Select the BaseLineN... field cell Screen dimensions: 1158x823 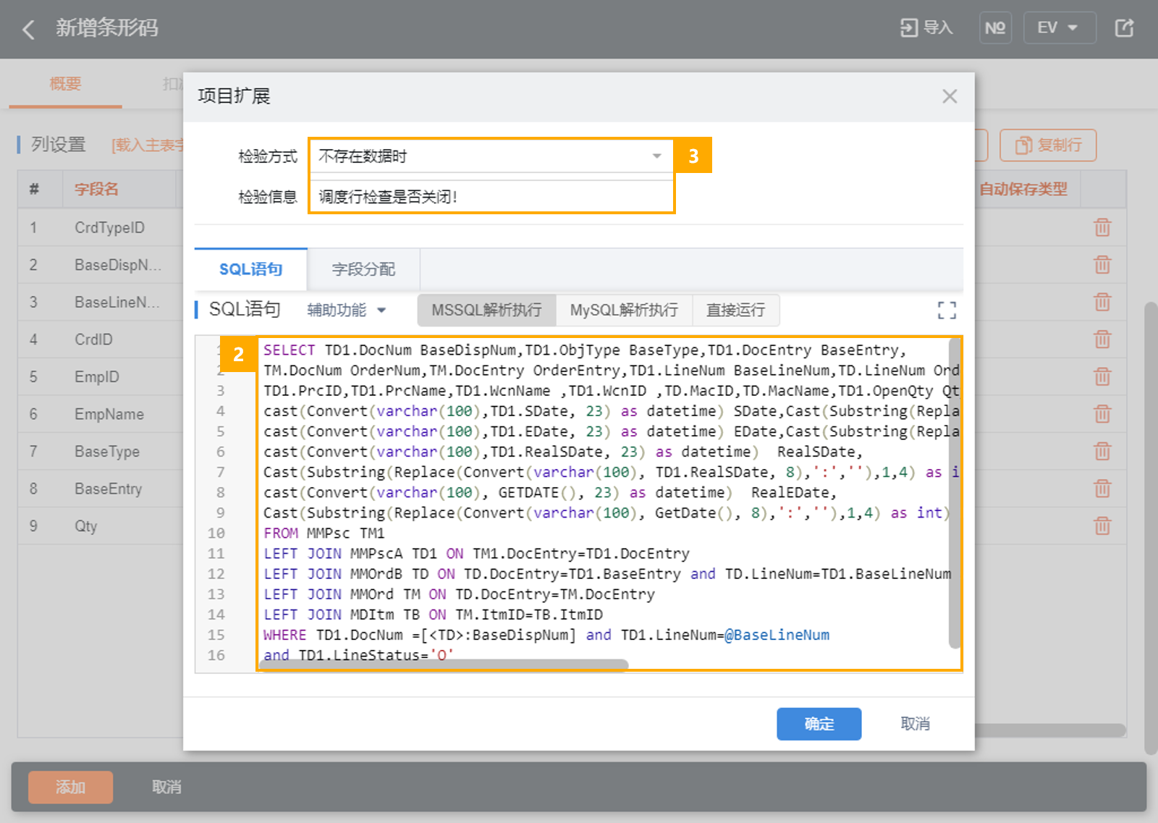[117, 302]
